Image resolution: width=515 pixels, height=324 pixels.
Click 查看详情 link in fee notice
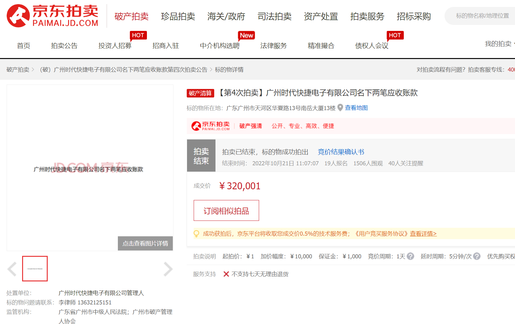pos(423,234)
